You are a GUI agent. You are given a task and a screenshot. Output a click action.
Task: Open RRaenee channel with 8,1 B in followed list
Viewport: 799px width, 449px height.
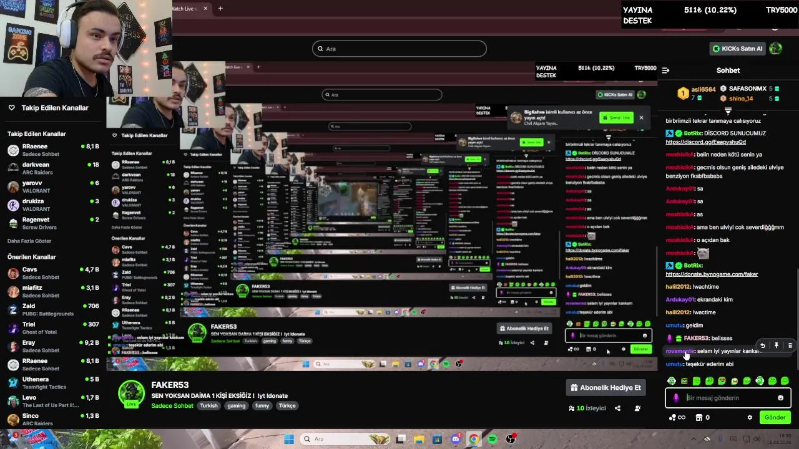pos(53,150)
